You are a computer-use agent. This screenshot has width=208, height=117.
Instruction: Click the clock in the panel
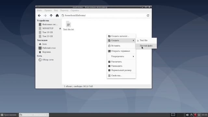coord(204,115)
